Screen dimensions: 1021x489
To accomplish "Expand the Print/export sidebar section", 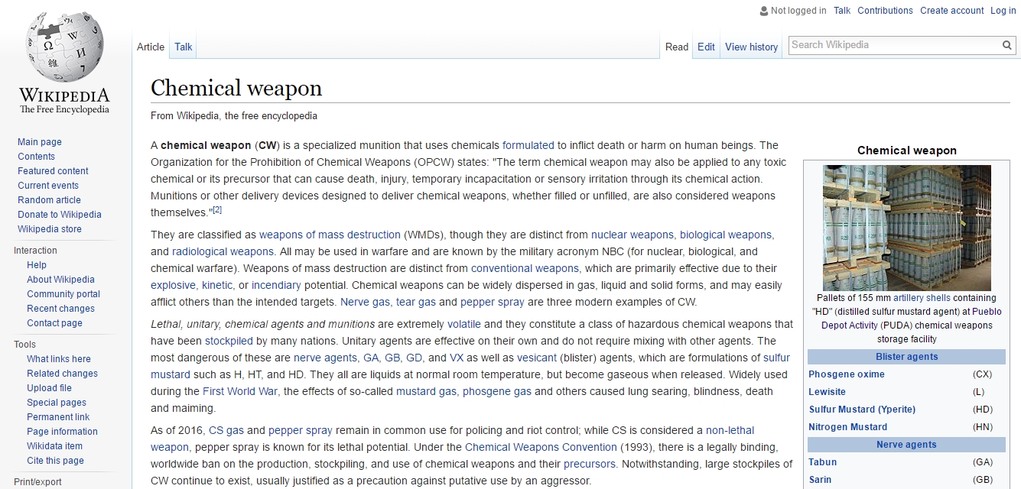I will click(37, 482).
